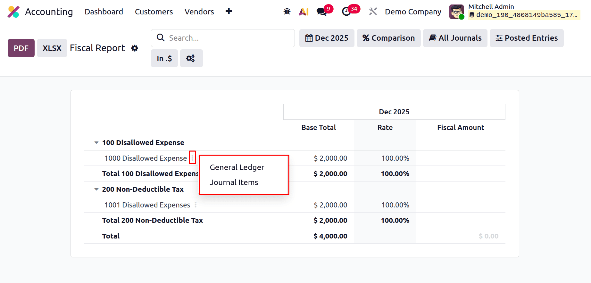Click $ 2,000.00 in 1000 Disallowed Expense row

(330, 158)
